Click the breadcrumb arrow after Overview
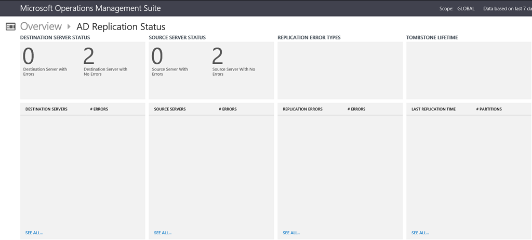532x240 pixels. coord(69,26)
